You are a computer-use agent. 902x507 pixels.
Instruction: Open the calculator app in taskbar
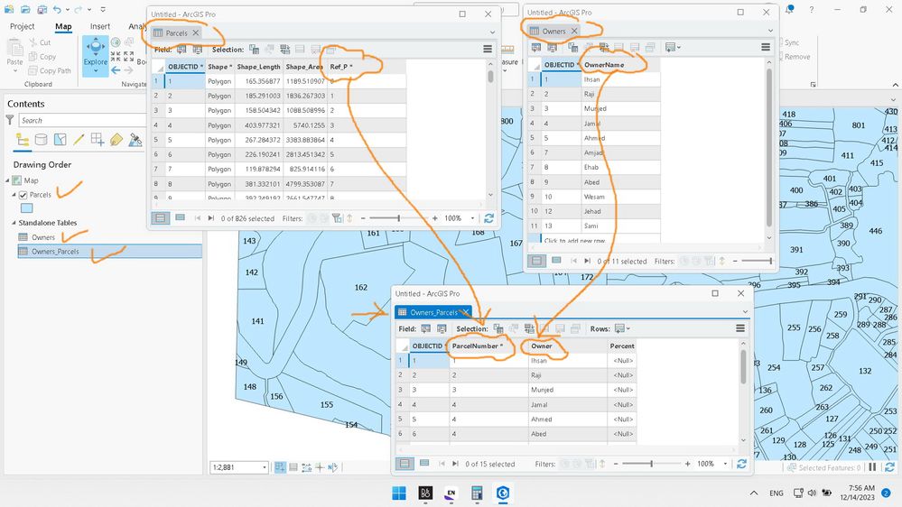(477, 493)
